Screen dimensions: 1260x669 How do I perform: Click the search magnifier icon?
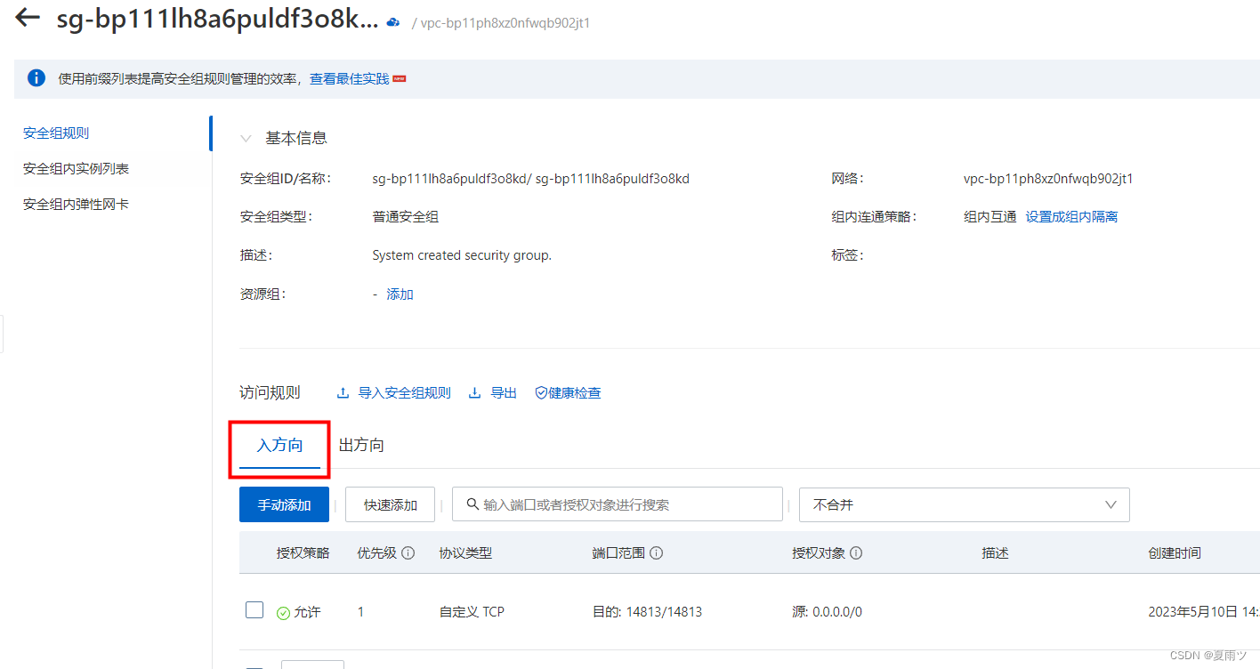[x=472, y=504]
